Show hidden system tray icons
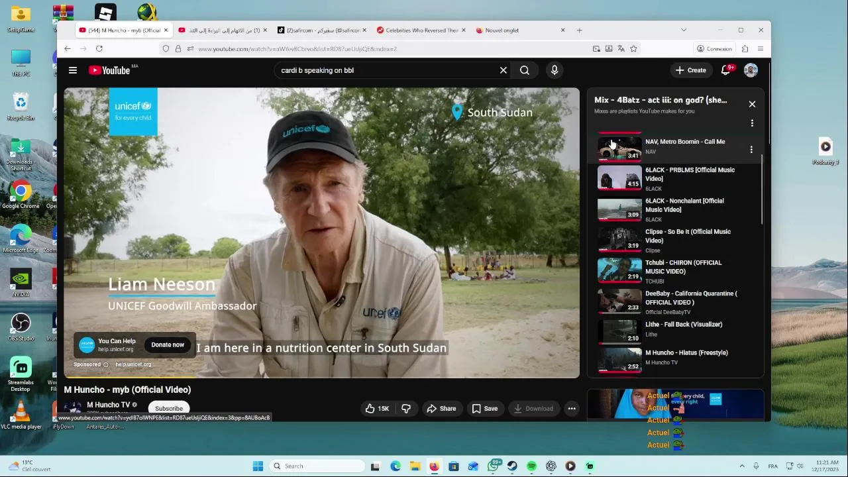This screenshot has width=848, height=477. click(x=742, y=466)
